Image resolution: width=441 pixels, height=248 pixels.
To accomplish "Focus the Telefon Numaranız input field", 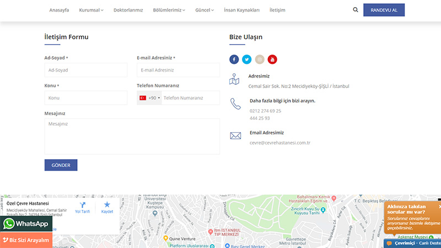I will tap(190, 98).
